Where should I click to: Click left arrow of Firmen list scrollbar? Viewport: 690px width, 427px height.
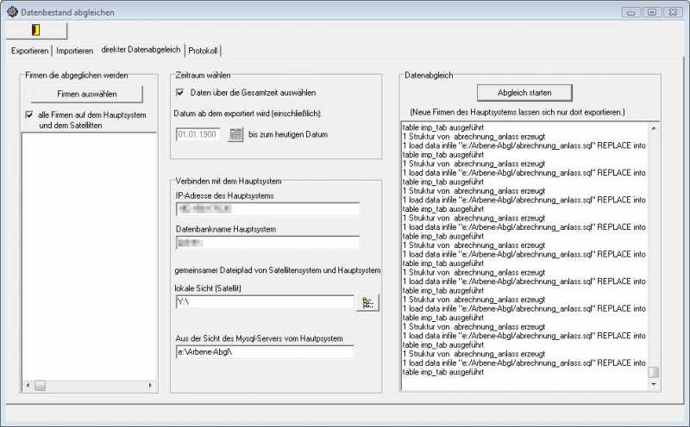pos(27,386)
